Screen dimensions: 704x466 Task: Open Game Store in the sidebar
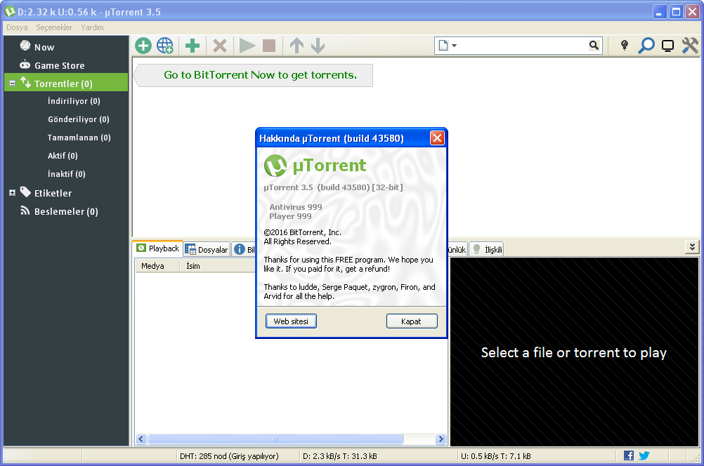coord(59,65)
